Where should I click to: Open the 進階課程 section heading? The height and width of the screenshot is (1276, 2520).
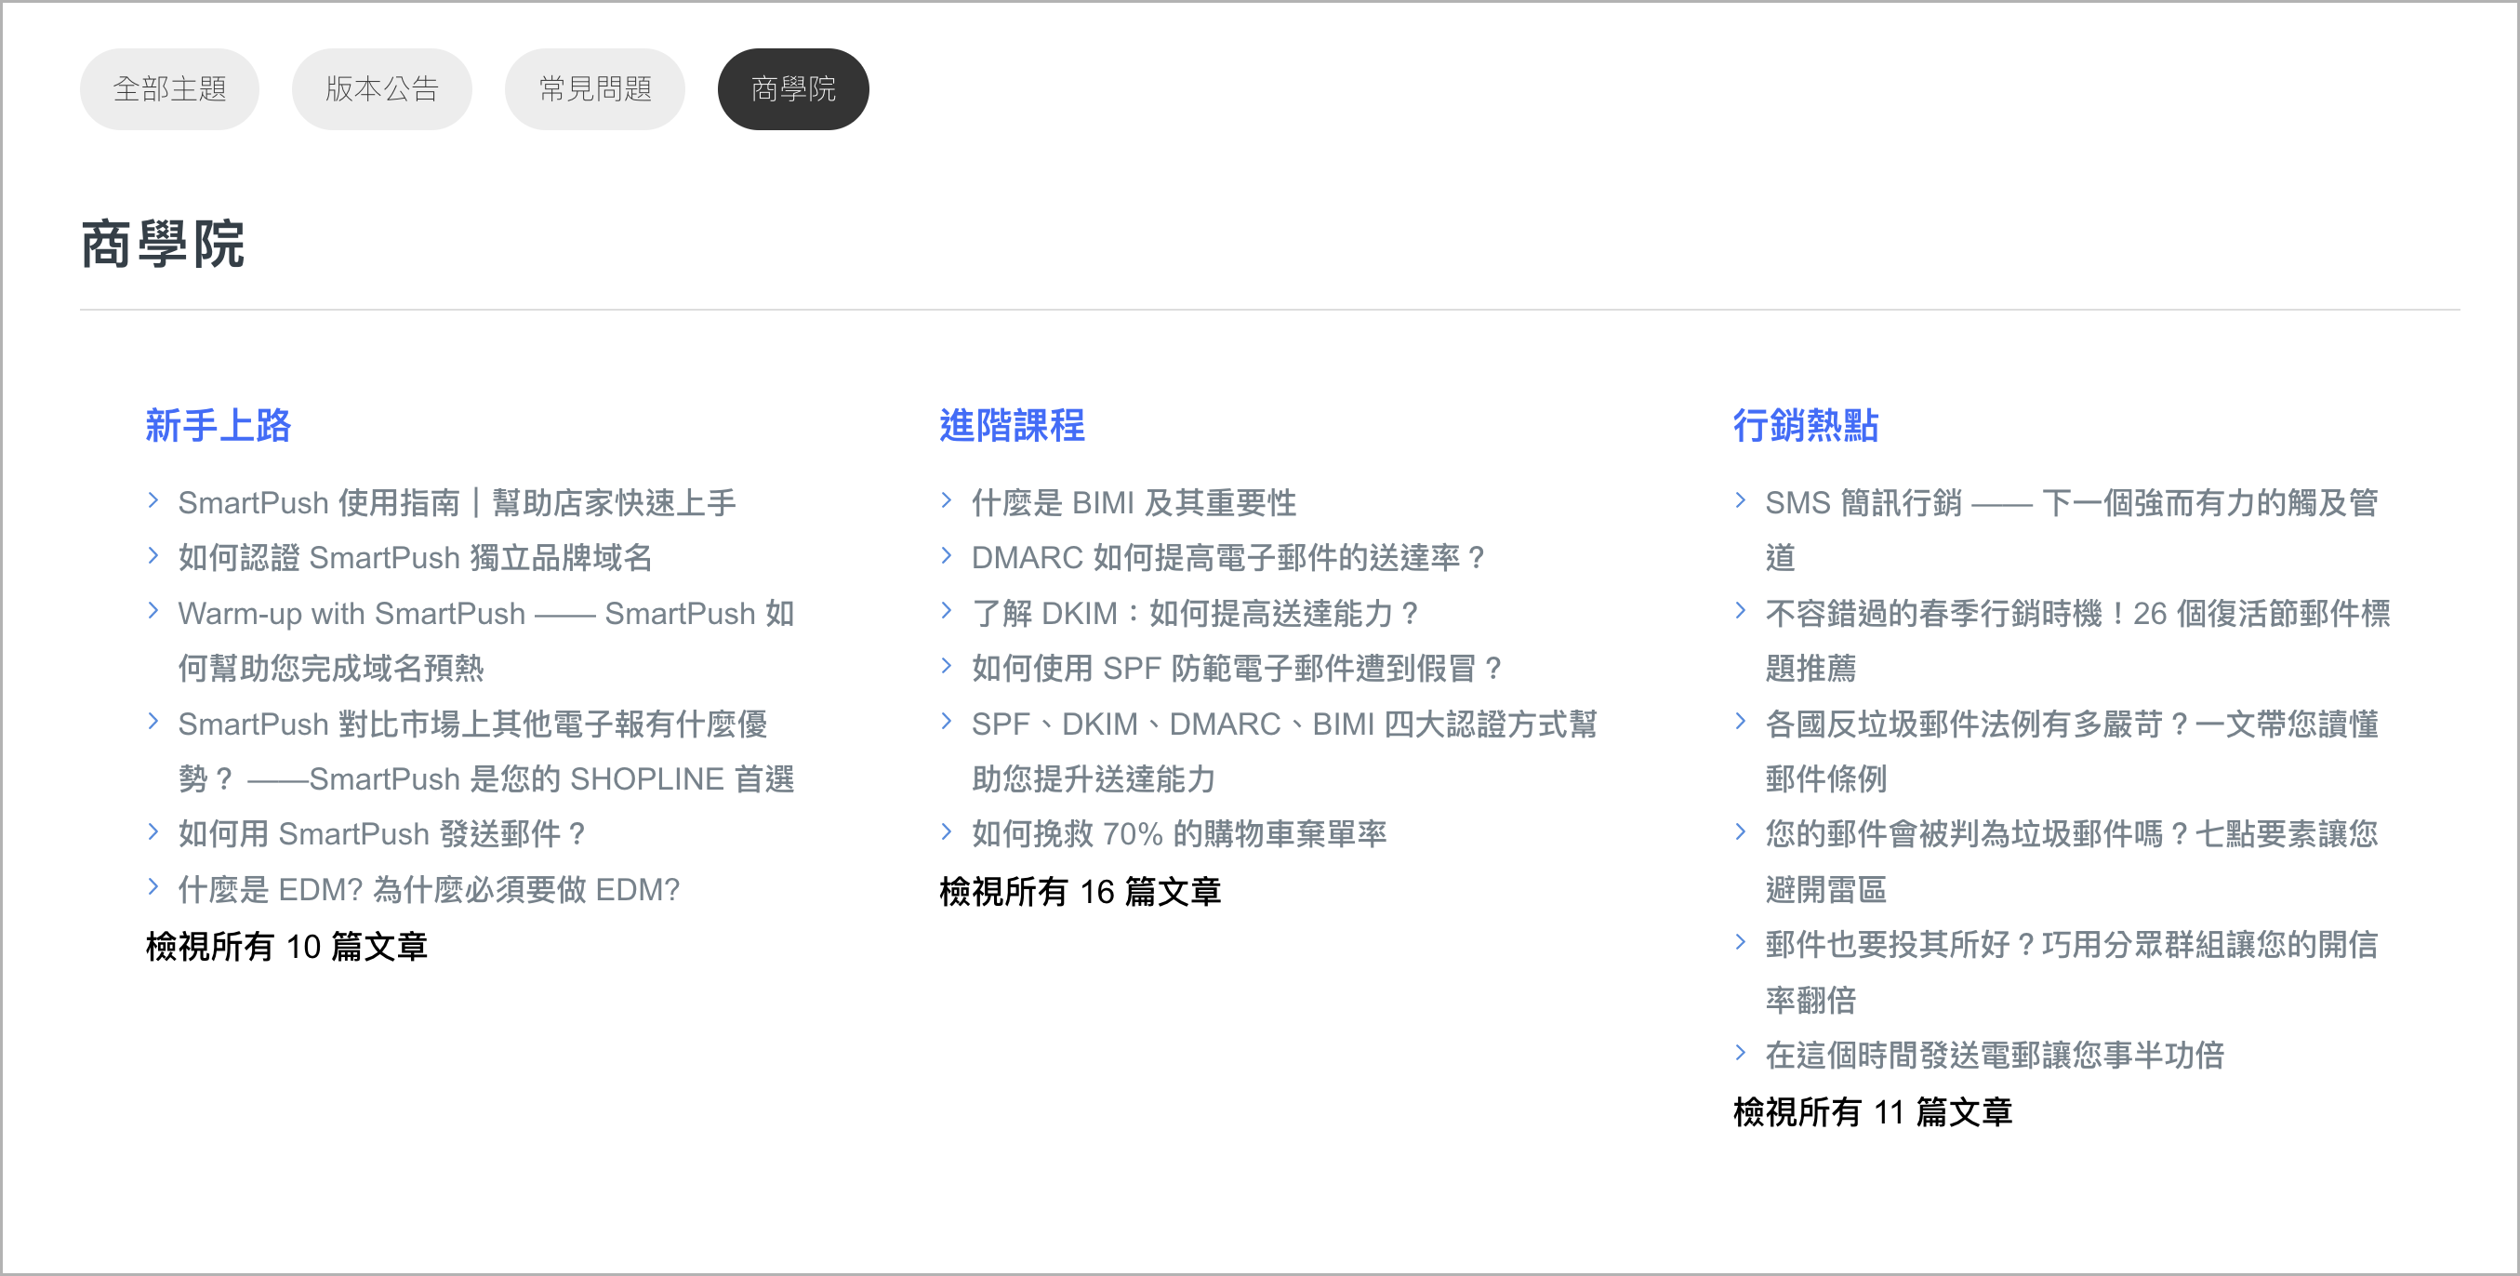(1012, 426)
